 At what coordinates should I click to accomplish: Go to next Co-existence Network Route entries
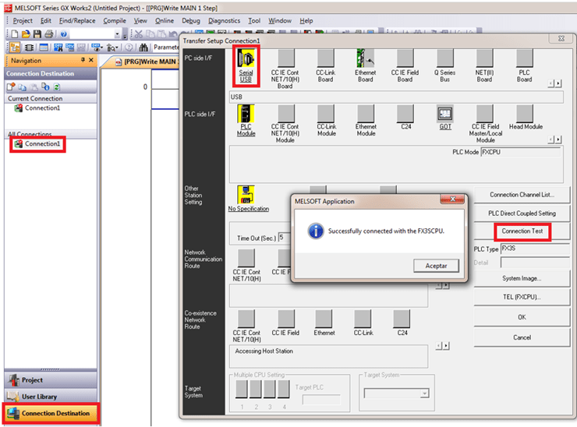pyautogui.click(x=446, y=346)
